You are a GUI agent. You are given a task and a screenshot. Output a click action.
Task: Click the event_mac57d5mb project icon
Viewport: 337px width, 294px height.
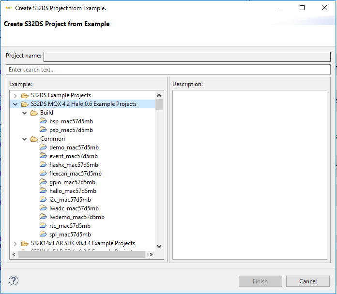pos(43,156)
